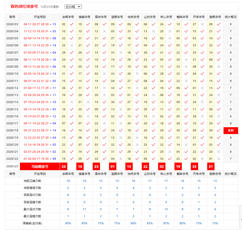Click the 统计概况 value 6 in row 2026116
Screen dimensions: 242x230
tap(231, 116)
